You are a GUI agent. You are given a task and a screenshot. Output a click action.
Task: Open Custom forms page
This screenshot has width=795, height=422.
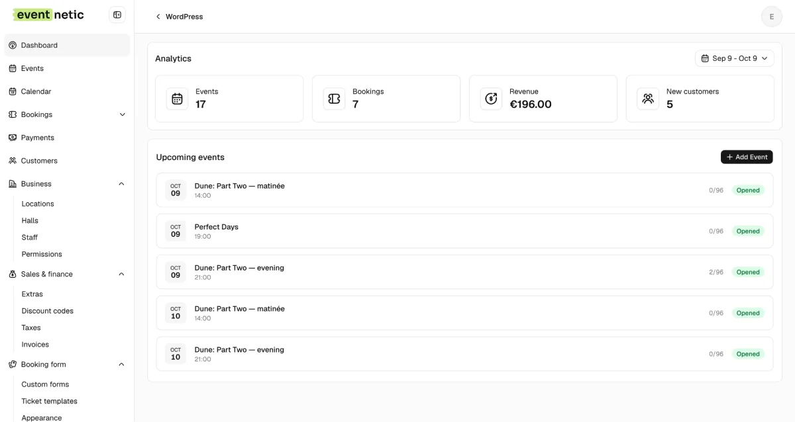45,384
